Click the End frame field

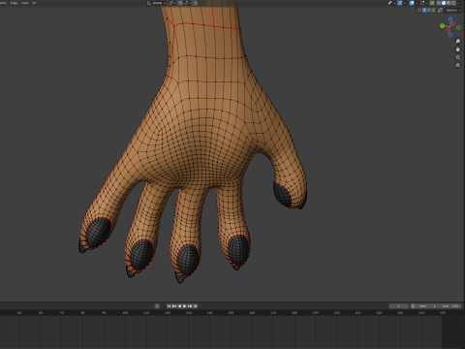450,306
